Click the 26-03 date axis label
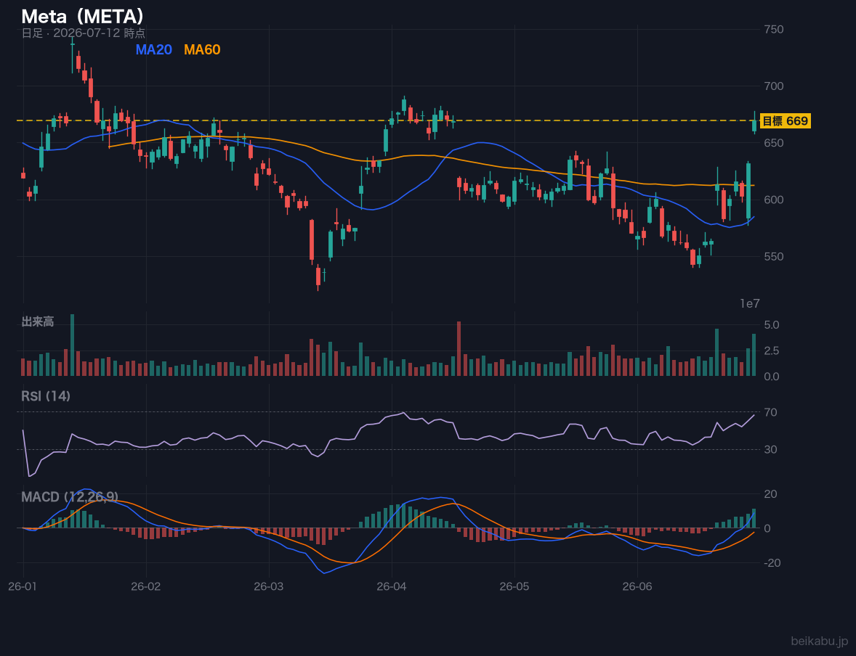The height and width of the screenshot is (656, 856). tap(269, 587)
